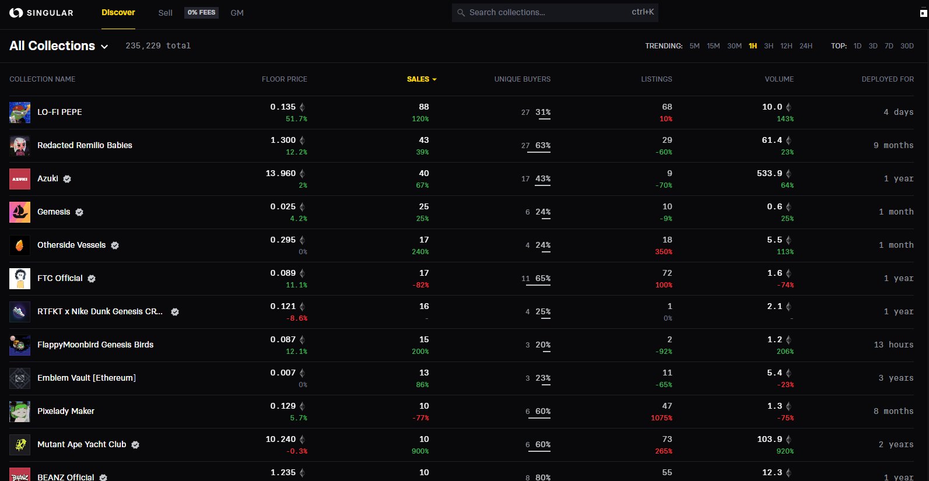Viewport: 929px width, 481px height.
Task: Click the Otherside Vessels flame icon
Action: [20, 245]
